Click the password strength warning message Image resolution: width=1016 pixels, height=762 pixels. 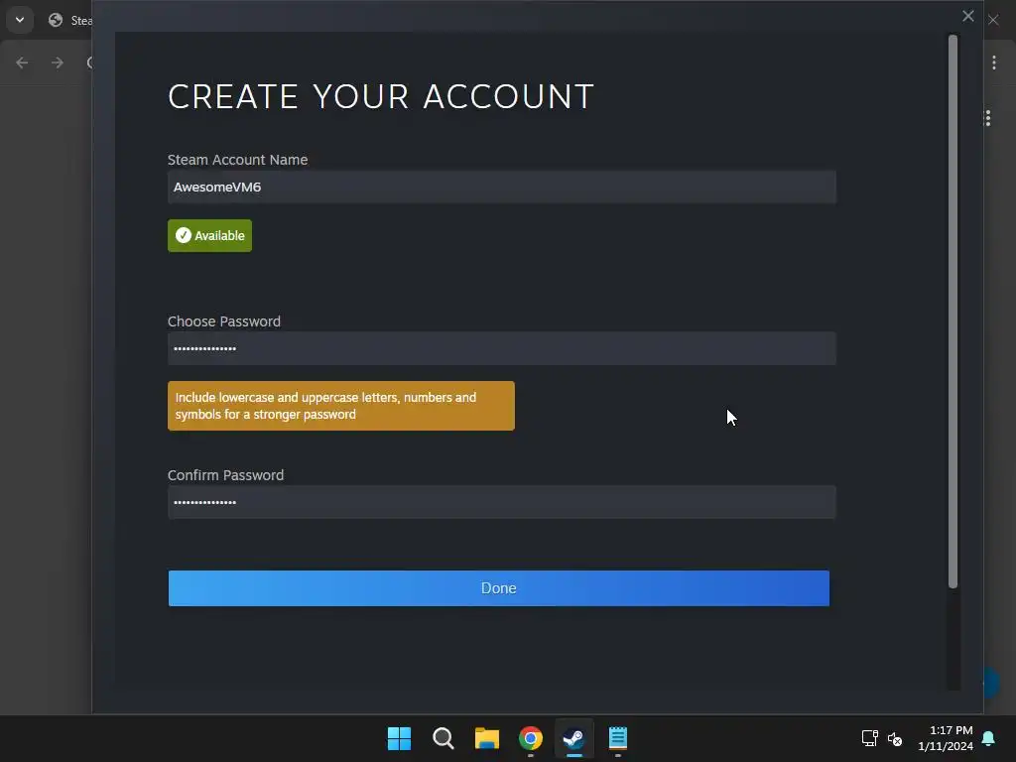click(x=341, y=406)
